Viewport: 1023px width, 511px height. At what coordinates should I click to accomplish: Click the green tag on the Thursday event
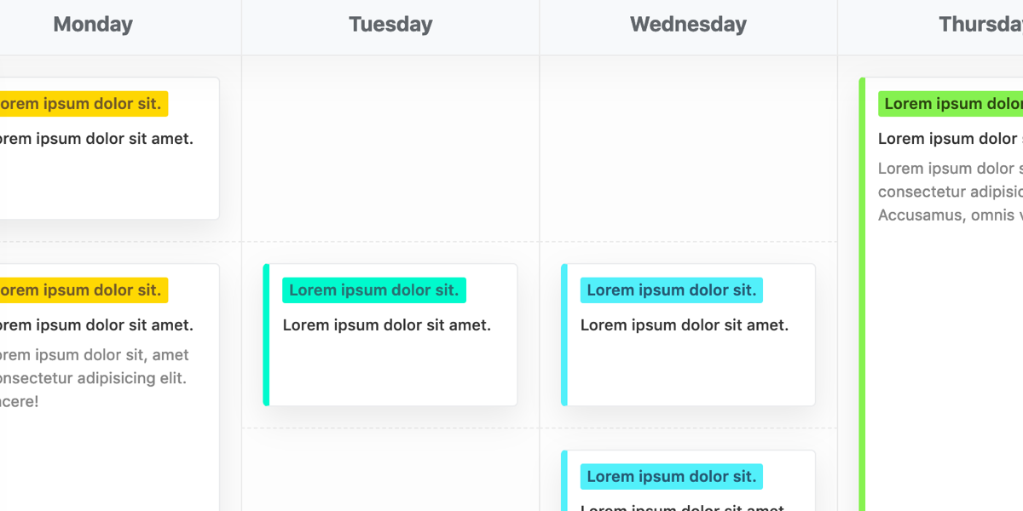click(951, 104)
